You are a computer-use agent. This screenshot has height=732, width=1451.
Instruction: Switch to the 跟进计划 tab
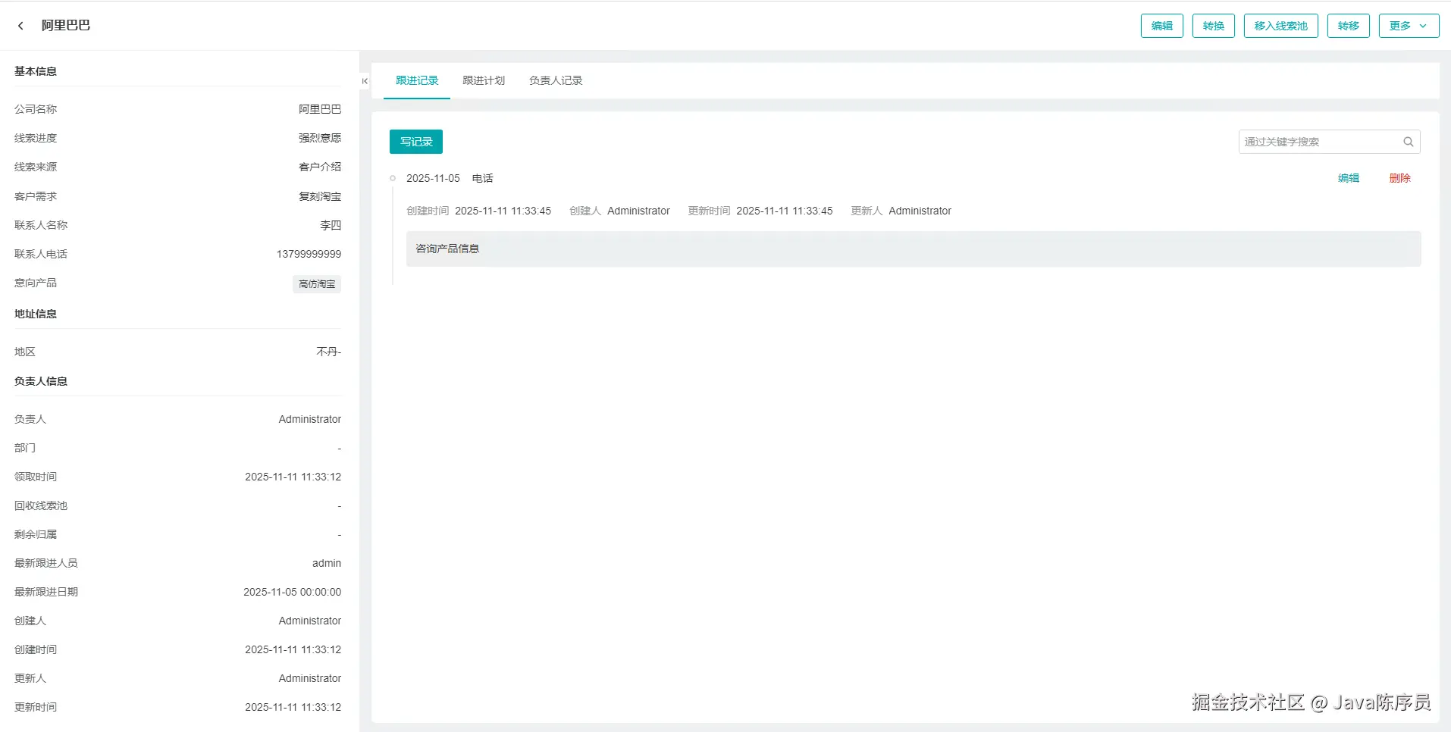pyautogui.click(x=484, y=80)
